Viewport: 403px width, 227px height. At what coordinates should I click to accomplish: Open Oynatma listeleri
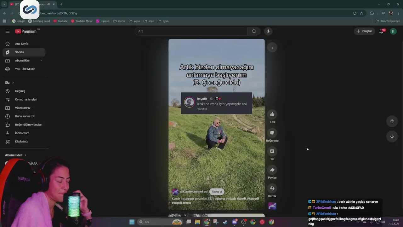(x=24, y=99)
